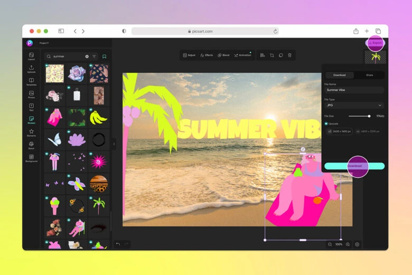412x275 pixels.
Task: Open the Effects menu
Action: coord(207,55)
